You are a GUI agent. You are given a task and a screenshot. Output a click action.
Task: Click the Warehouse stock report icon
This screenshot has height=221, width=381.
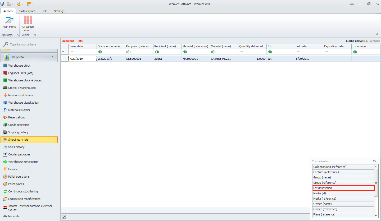pyautogui.click(x=5, y=66)
